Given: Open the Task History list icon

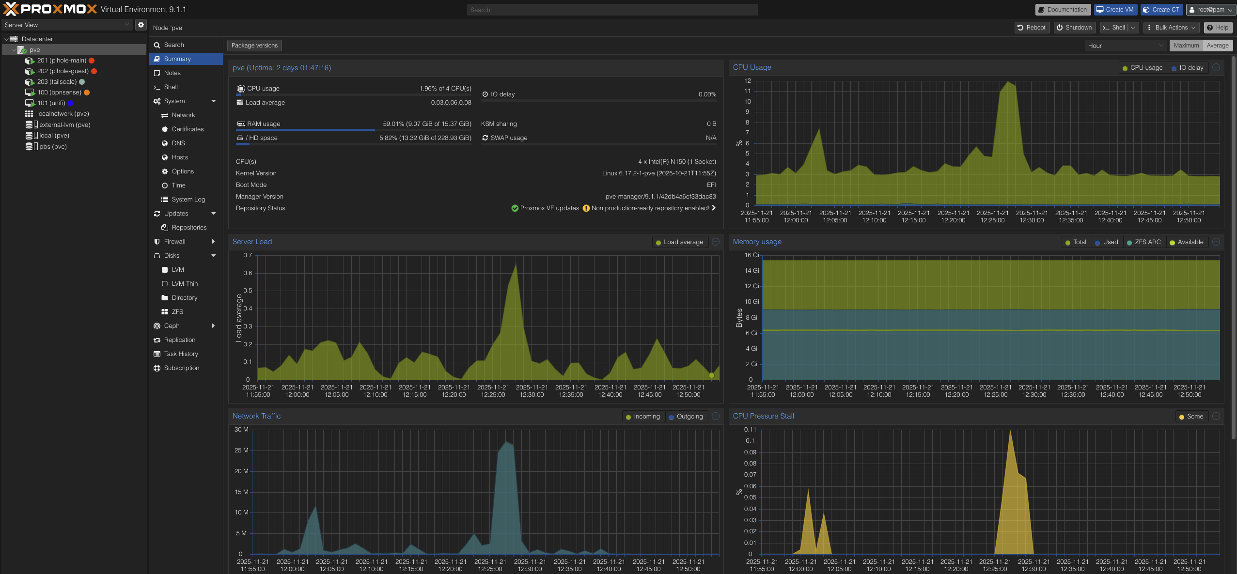Looking at the screenshot, I should (x=157, y=354).
